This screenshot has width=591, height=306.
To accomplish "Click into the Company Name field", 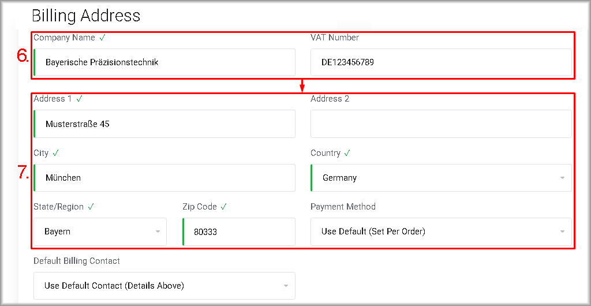I will coord(164,62).
